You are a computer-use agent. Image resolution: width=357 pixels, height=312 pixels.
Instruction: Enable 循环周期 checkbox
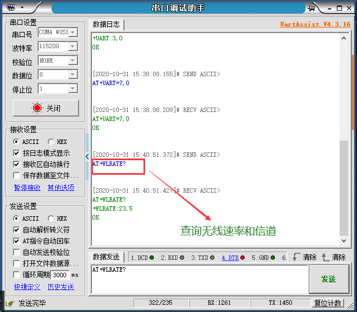point(16,274)
